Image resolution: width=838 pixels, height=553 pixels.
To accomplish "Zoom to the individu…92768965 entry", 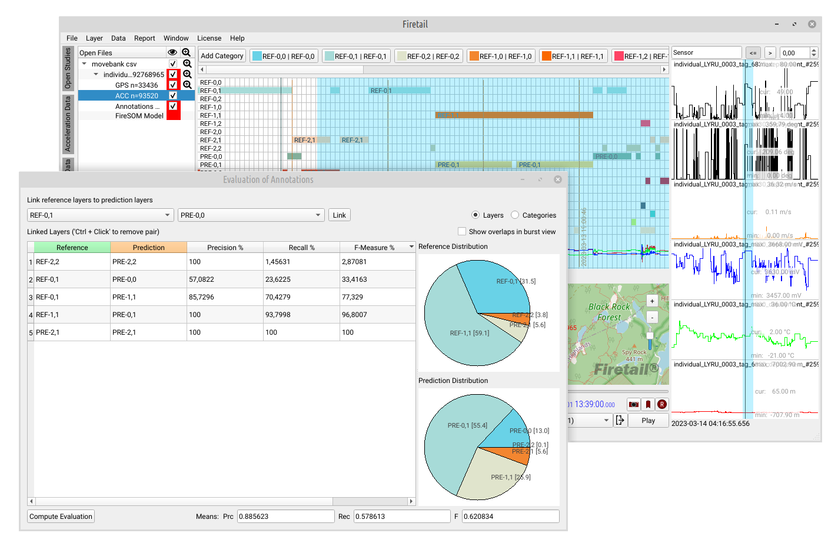I will [187, 74].
